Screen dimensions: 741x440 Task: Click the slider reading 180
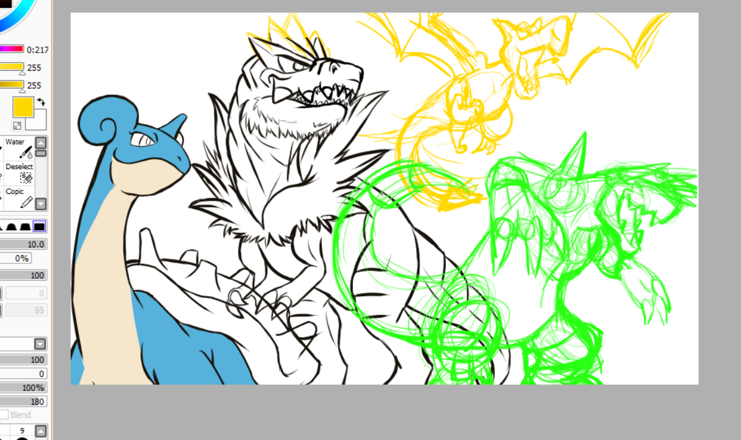[23, 402]
